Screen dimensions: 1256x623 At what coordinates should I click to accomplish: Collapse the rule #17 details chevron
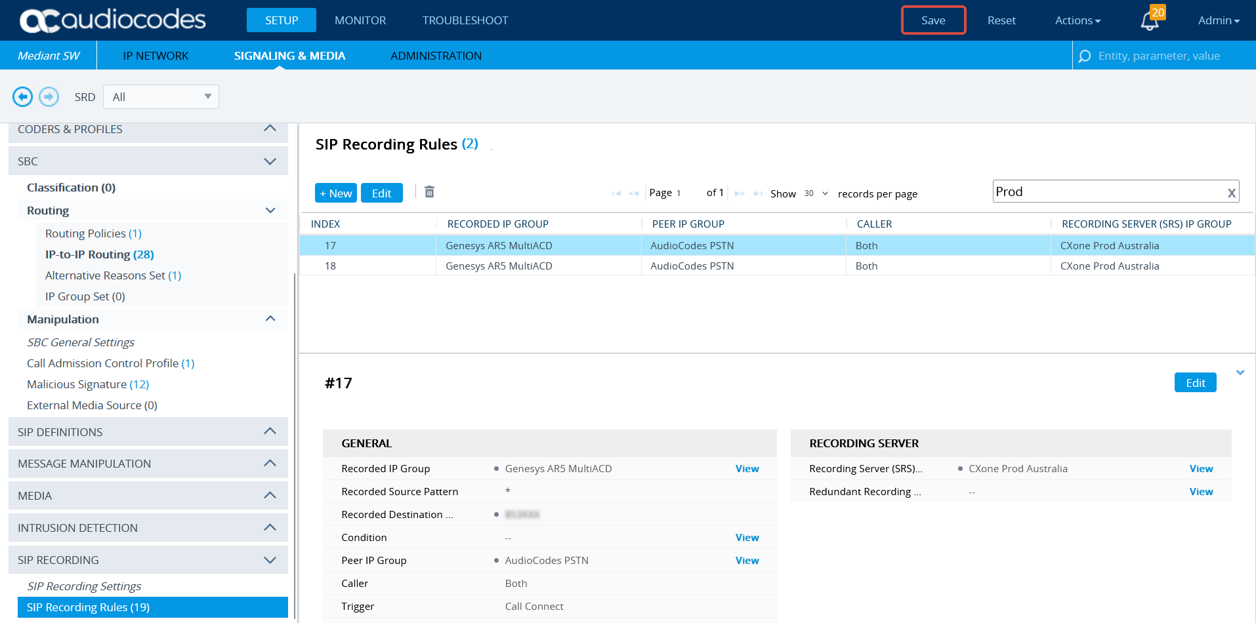point(1240,372)
